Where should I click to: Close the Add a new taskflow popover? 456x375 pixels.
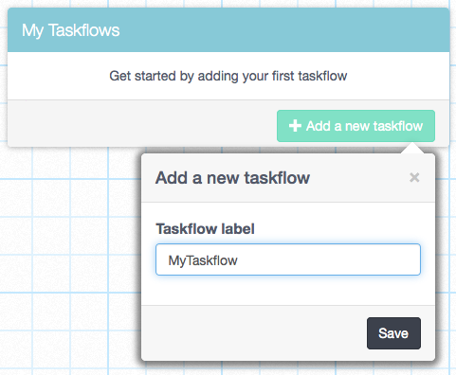tap(414, 177)
